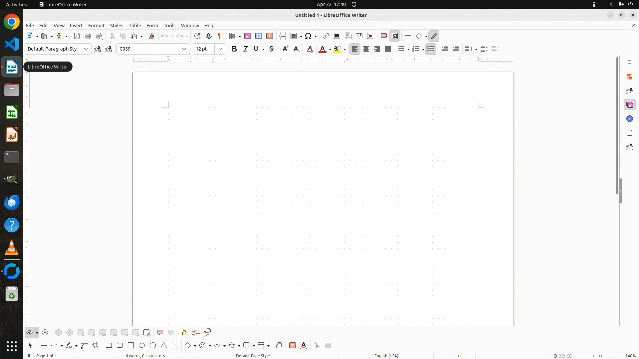Click the Default Page Style status label
Screen dimensions: 639x359
[x=253, y=356]
